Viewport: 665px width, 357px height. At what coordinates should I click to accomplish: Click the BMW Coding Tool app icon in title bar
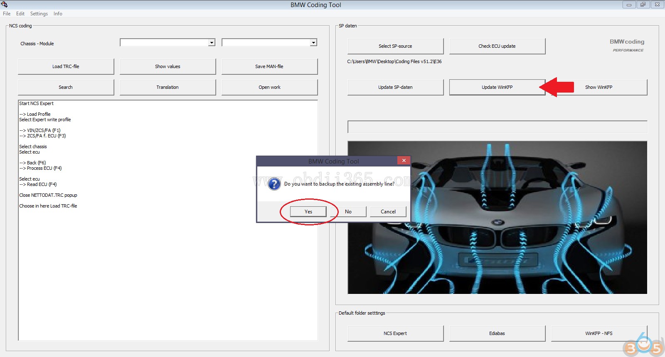point(4,5)
